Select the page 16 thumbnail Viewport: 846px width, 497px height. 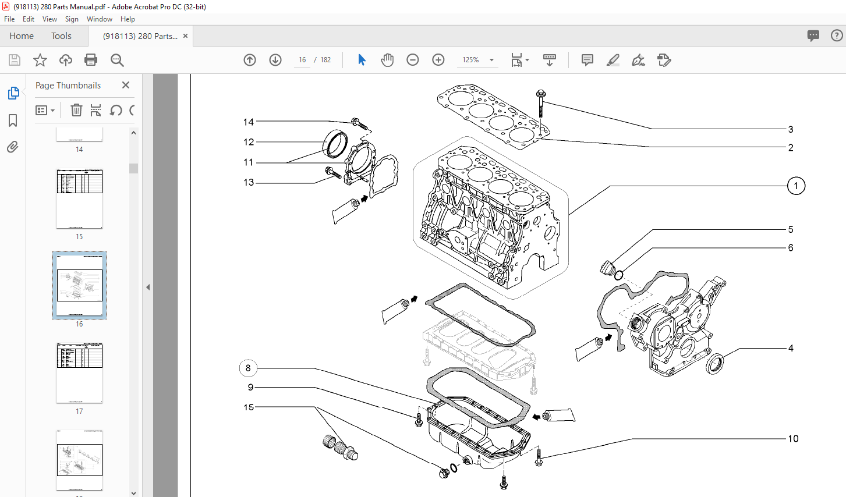pos(79,285)
